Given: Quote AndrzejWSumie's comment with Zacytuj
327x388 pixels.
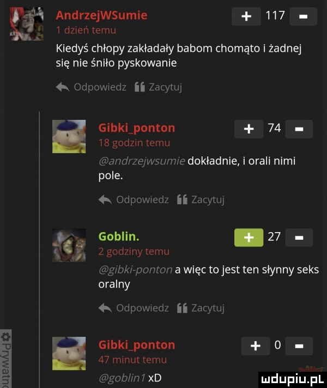Looking at the screenshot, I should [x=159, y=87].
